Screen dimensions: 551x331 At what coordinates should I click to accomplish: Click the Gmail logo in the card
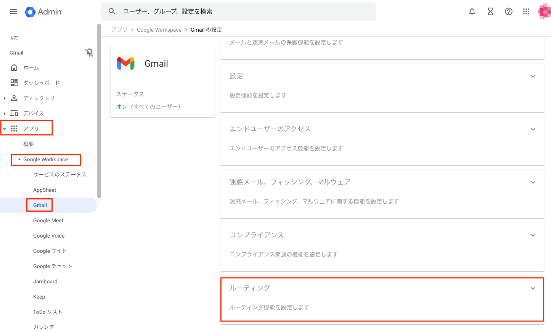click(126, 63)
